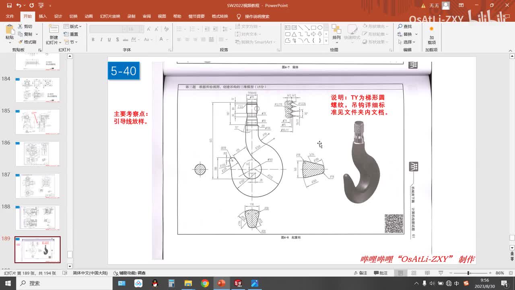Click the Reset (重置) slide icon
515x290 pixels.
click(66, 34)
